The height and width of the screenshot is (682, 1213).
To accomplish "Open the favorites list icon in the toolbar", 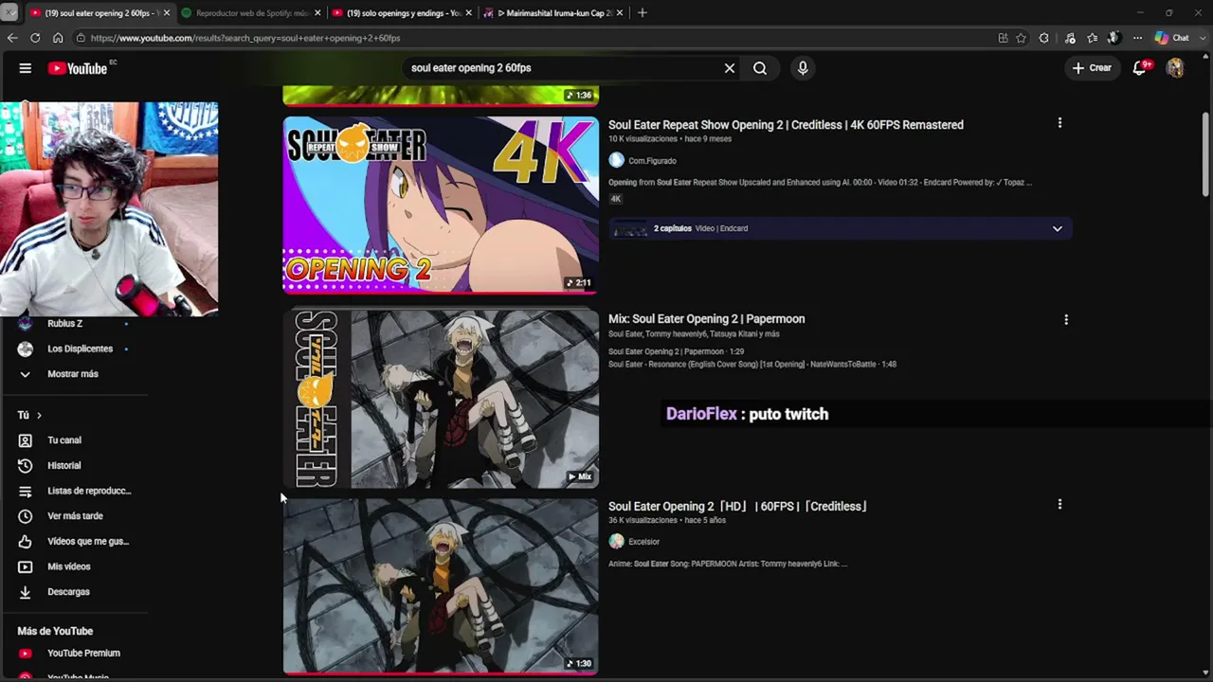I will (1093, 38).
